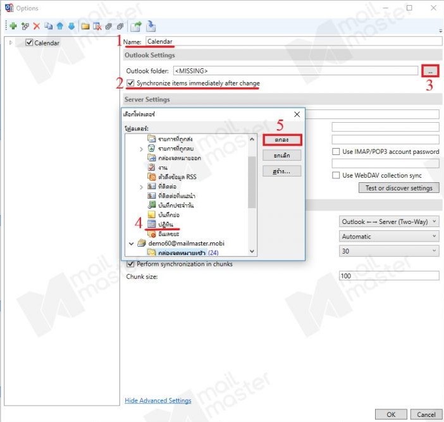
Task: Move selected profile up
Action: pos(59,26)
